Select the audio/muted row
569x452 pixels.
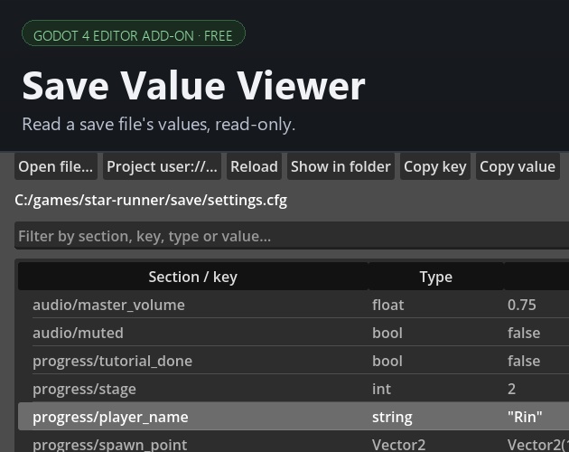click(x=294, y=333)
